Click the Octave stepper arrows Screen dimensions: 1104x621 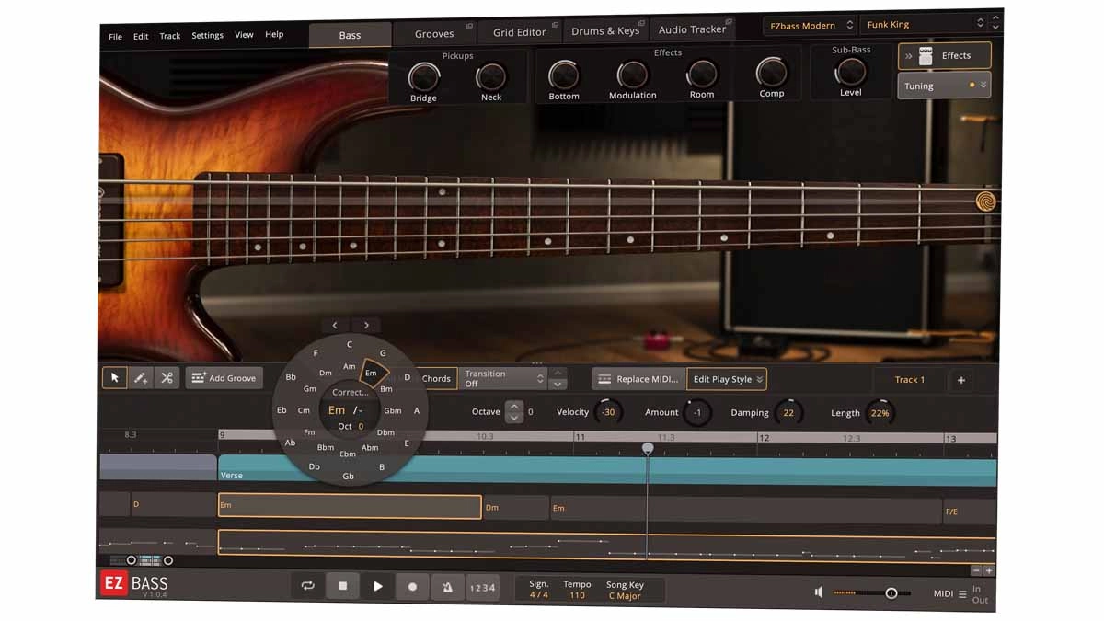(x=514, y=411)
